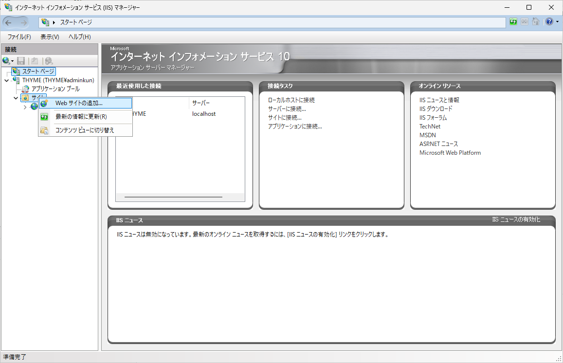
Task: Click the スタート ページ breadcrumb in the address bar
Action: point(76,22)
